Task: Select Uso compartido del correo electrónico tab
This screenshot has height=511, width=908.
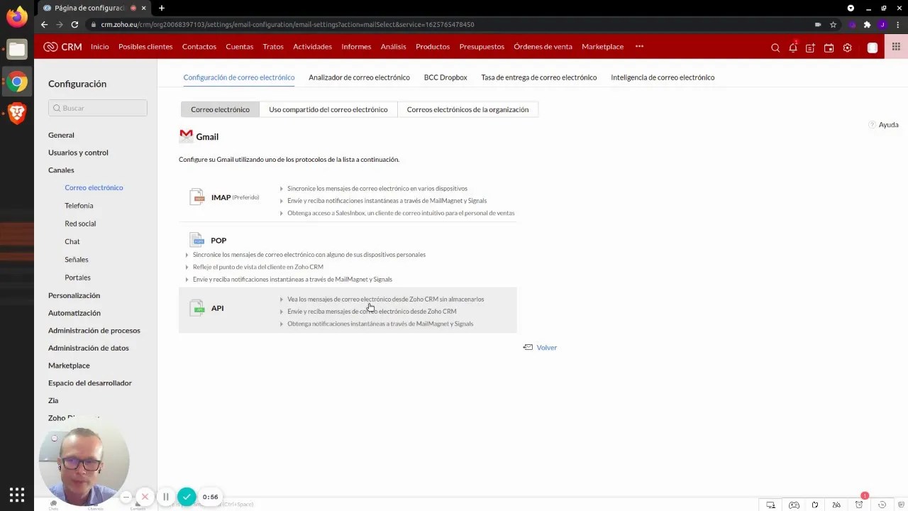Action: [328, 109]
